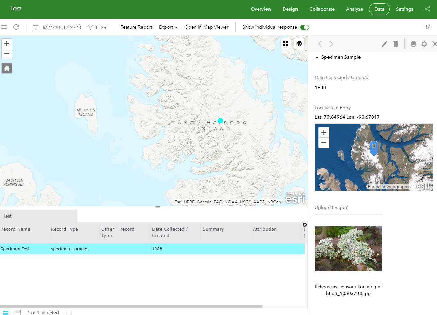The image size is (437, 315).
Task: Zoom in on the main map
Action: tap(7, 44)
